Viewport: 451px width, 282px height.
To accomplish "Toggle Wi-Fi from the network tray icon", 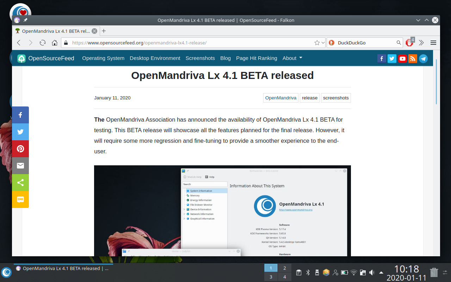I will click(x=353, y=272).
